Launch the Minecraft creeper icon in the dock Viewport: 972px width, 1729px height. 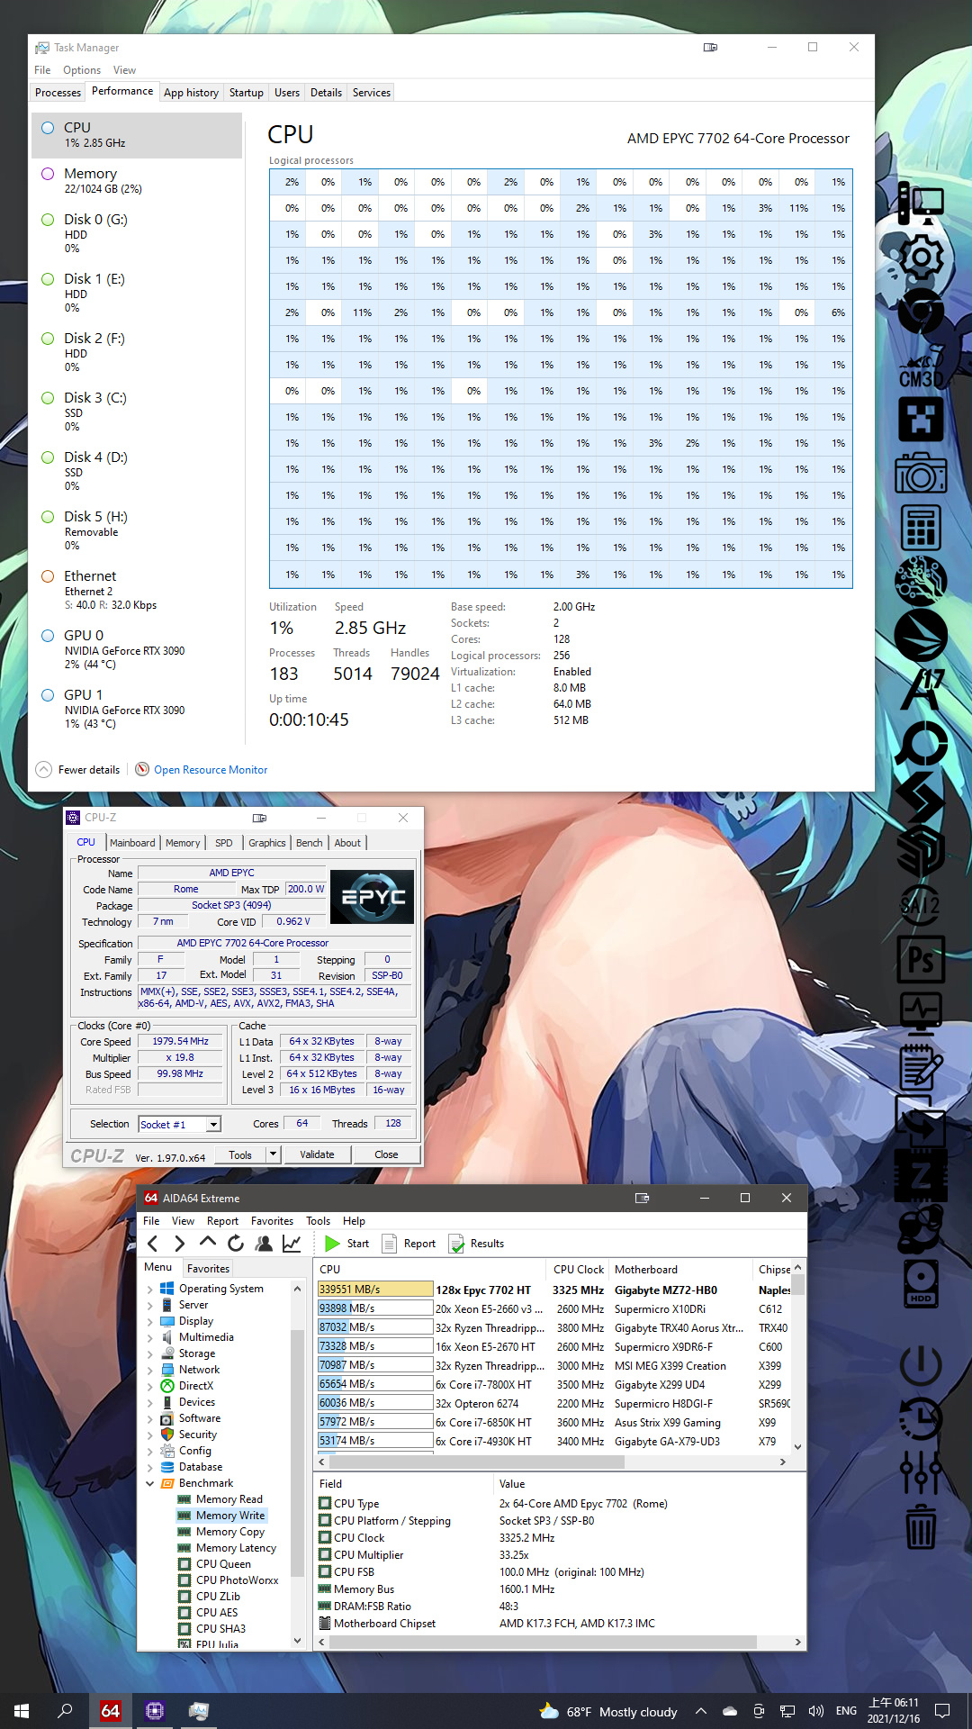click(x=921, y=419)
